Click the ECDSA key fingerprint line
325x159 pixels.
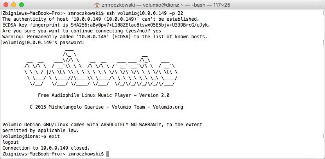pos(106,25)
